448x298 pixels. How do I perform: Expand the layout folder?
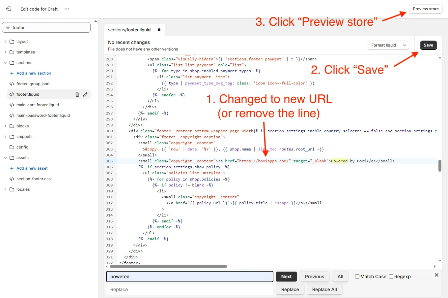click(x=5, y=41)
